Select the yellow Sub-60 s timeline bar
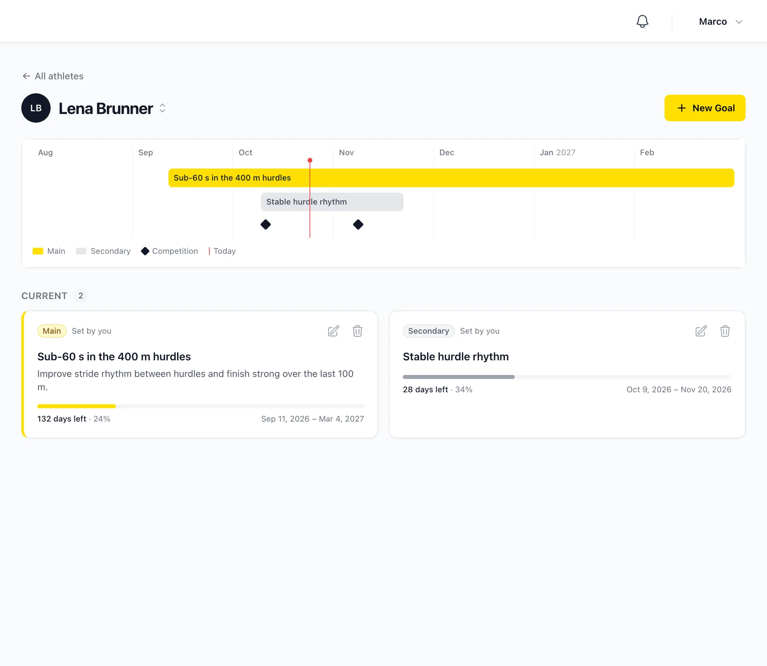 click(x=451, y=178)
